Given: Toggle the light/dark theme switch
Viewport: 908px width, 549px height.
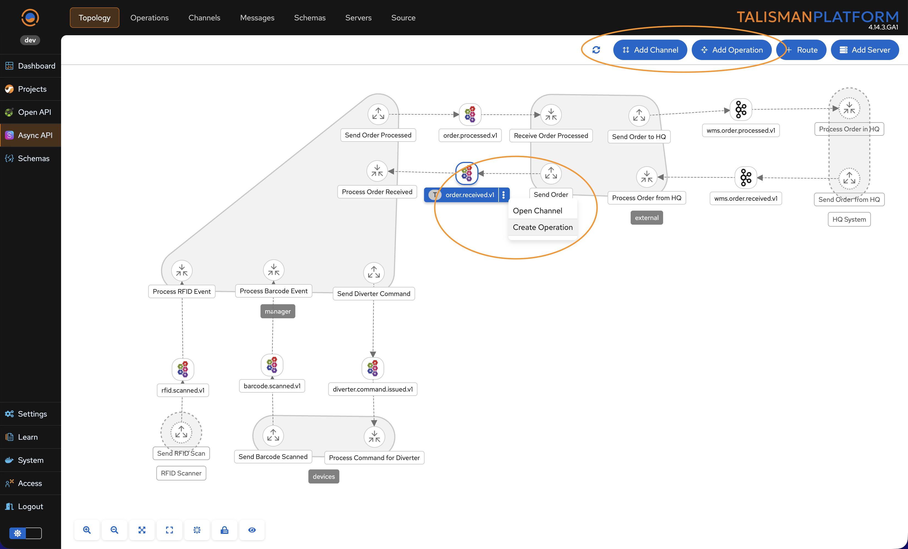Looking at the screenshot, I should click(25, 533).
